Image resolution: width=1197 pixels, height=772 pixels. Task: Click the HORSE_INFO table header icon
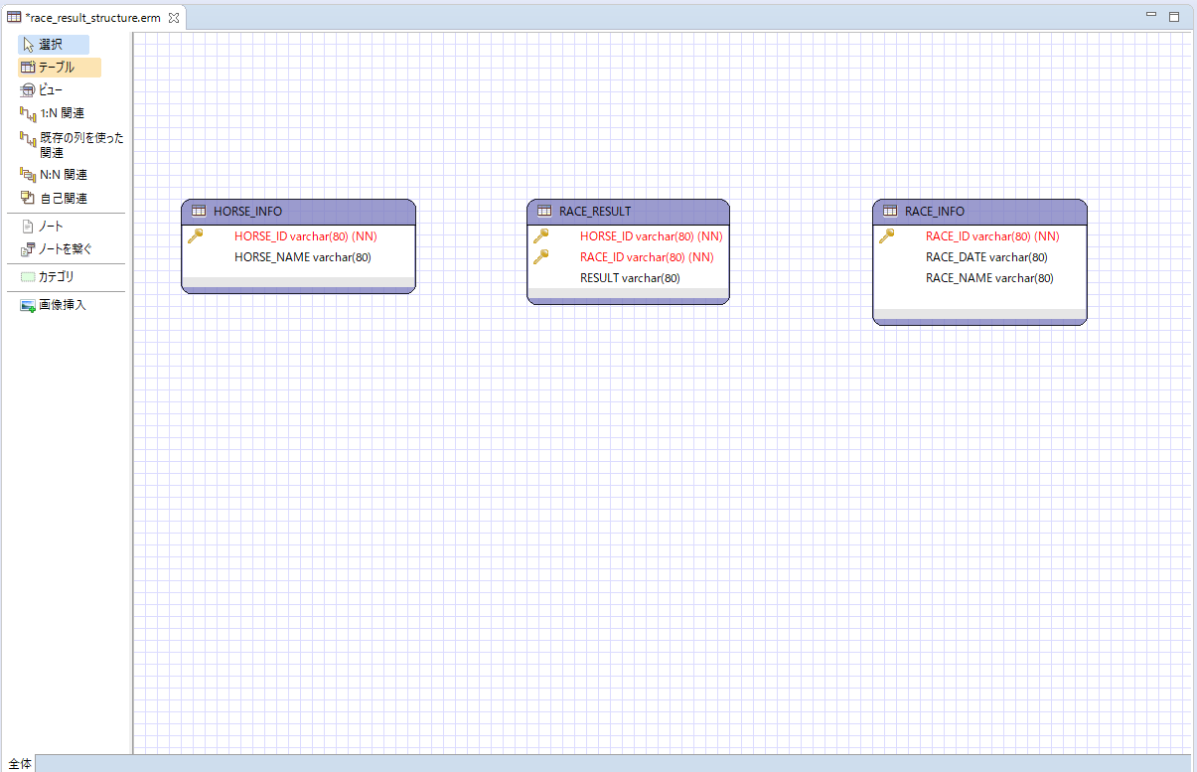(x=199, y=212)
